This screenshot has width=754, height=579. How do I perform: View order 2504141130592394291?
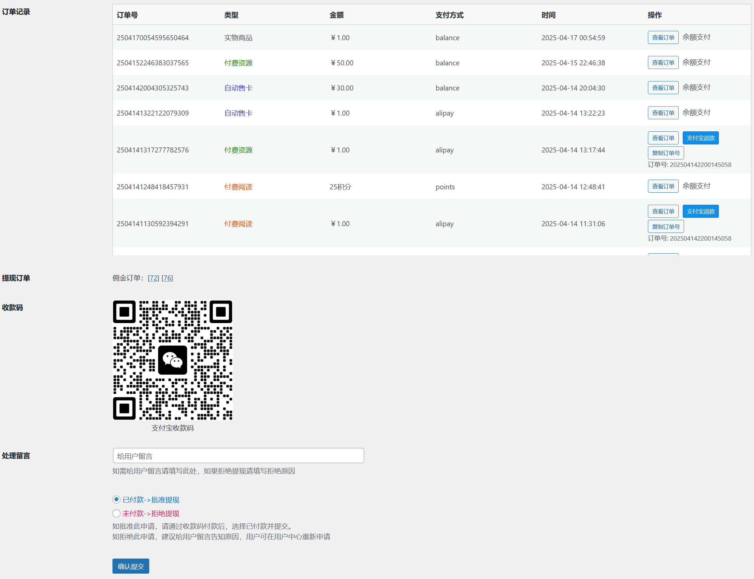coord(663,211)
